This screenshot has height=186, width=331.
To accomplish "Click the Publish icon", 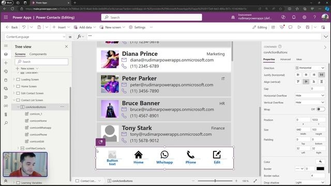I will pyautogui.click(x=323, y=27).
